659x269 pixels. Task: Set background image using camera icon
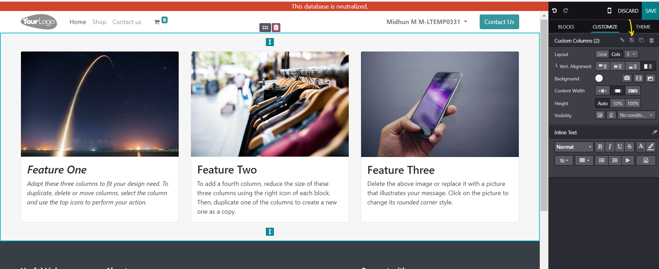[x=627, y=78]
